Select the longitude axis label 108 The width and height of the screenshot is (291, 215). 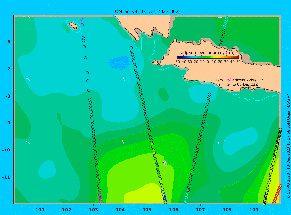point(227,210)
